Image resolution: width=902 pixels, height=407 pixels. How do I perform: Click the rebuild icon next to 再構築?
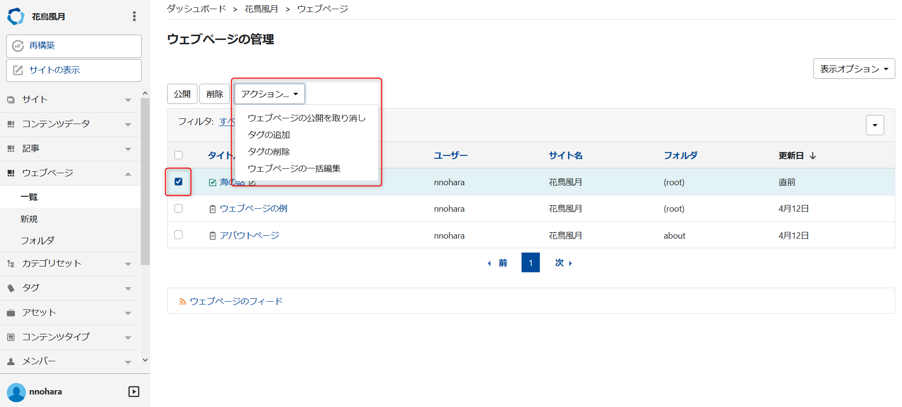18,46
